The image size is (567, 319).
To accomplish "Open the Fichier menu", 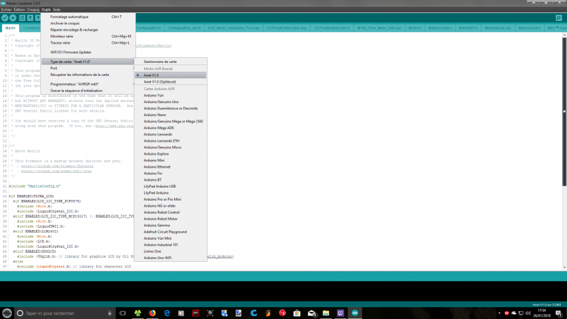I will click(x=6, y=10).
